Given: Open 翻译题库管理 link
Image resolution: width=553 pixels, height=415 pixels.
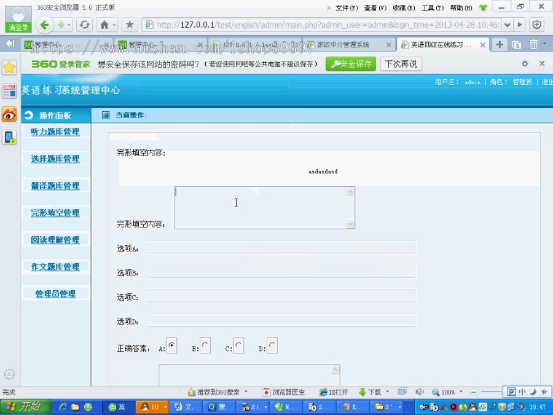Looking at the screenshot, I should (55, 186).
